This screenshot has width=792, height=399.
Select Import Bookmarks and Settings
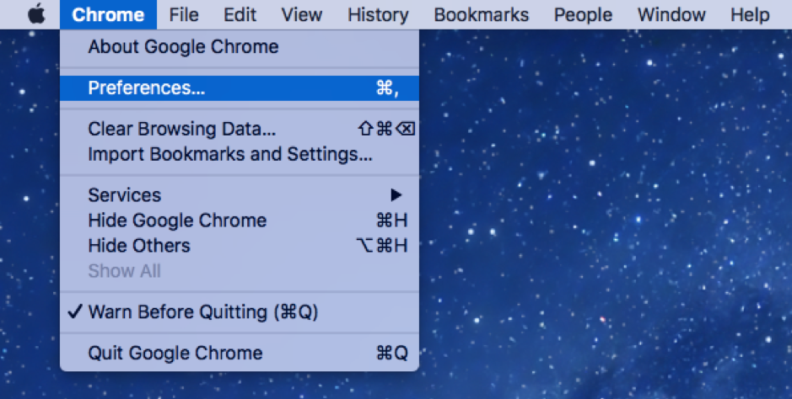coord(229,154)
